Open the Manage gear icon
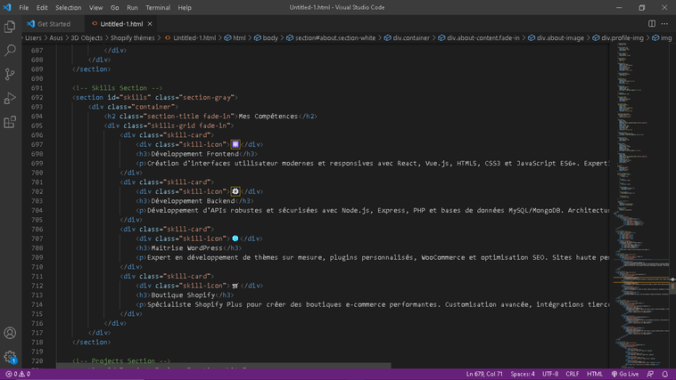 pyautogui.click(x=11, y=357)
